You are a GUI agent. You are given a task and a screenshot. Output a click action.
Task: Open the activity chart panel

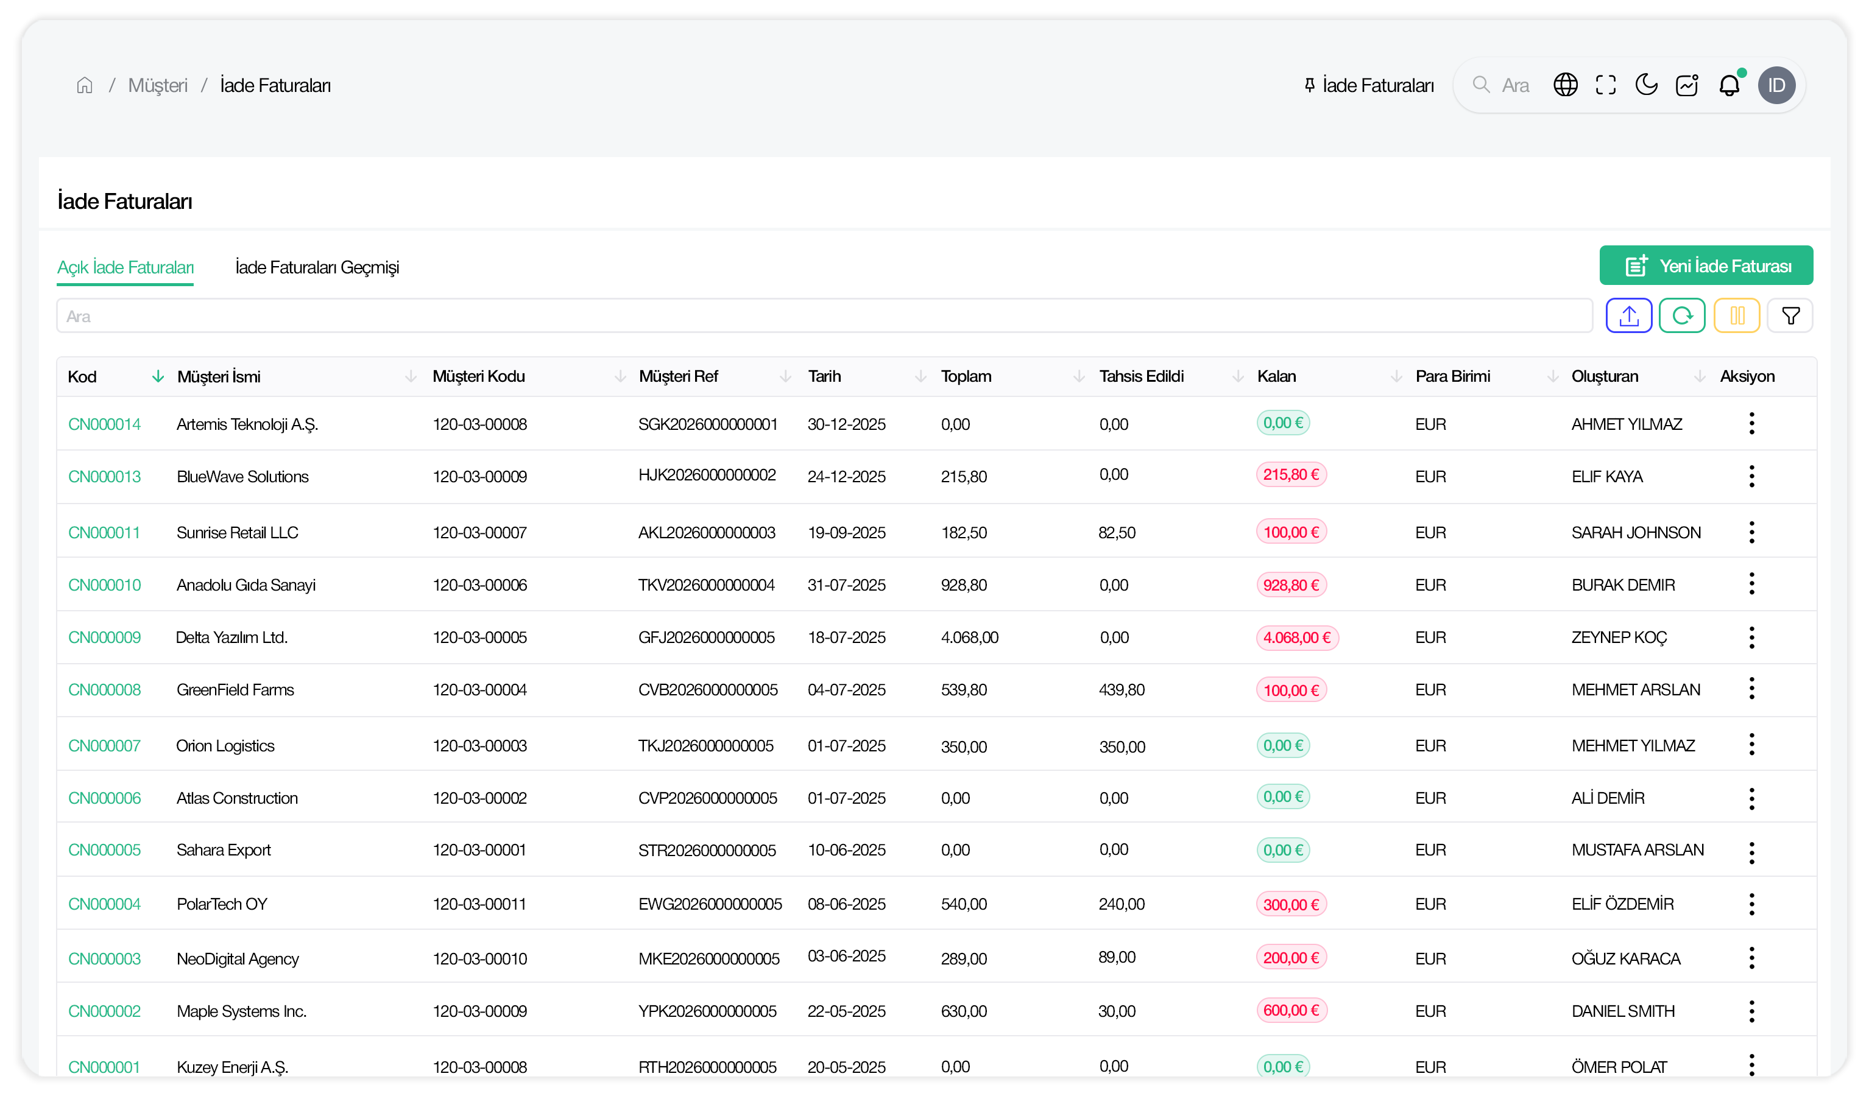tap(1687, 85)
